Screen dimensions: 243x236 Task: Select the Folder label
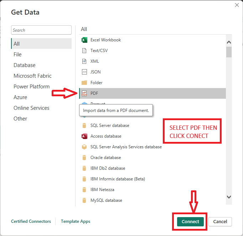click(x=97, y=83)
